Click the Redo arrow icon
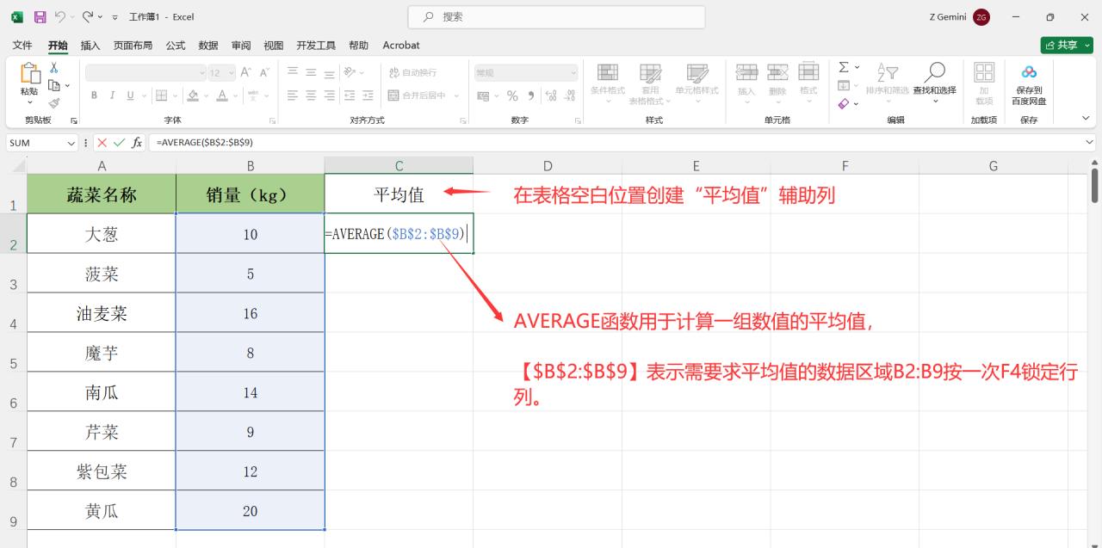1102x548 pixels. [87, 16]
